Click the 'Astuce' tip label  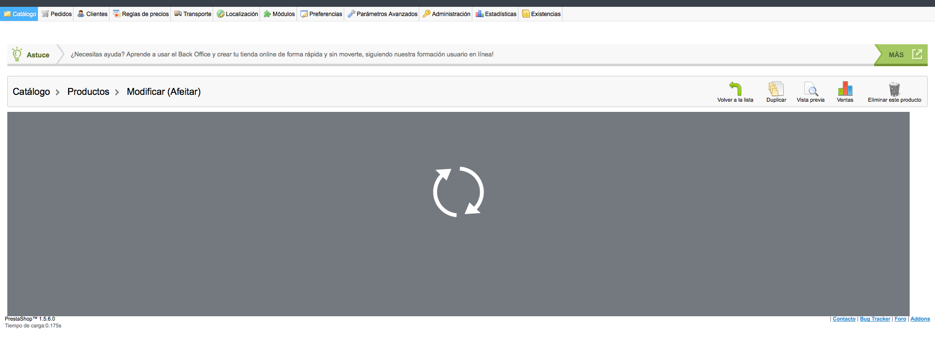(x=38, y=55)
